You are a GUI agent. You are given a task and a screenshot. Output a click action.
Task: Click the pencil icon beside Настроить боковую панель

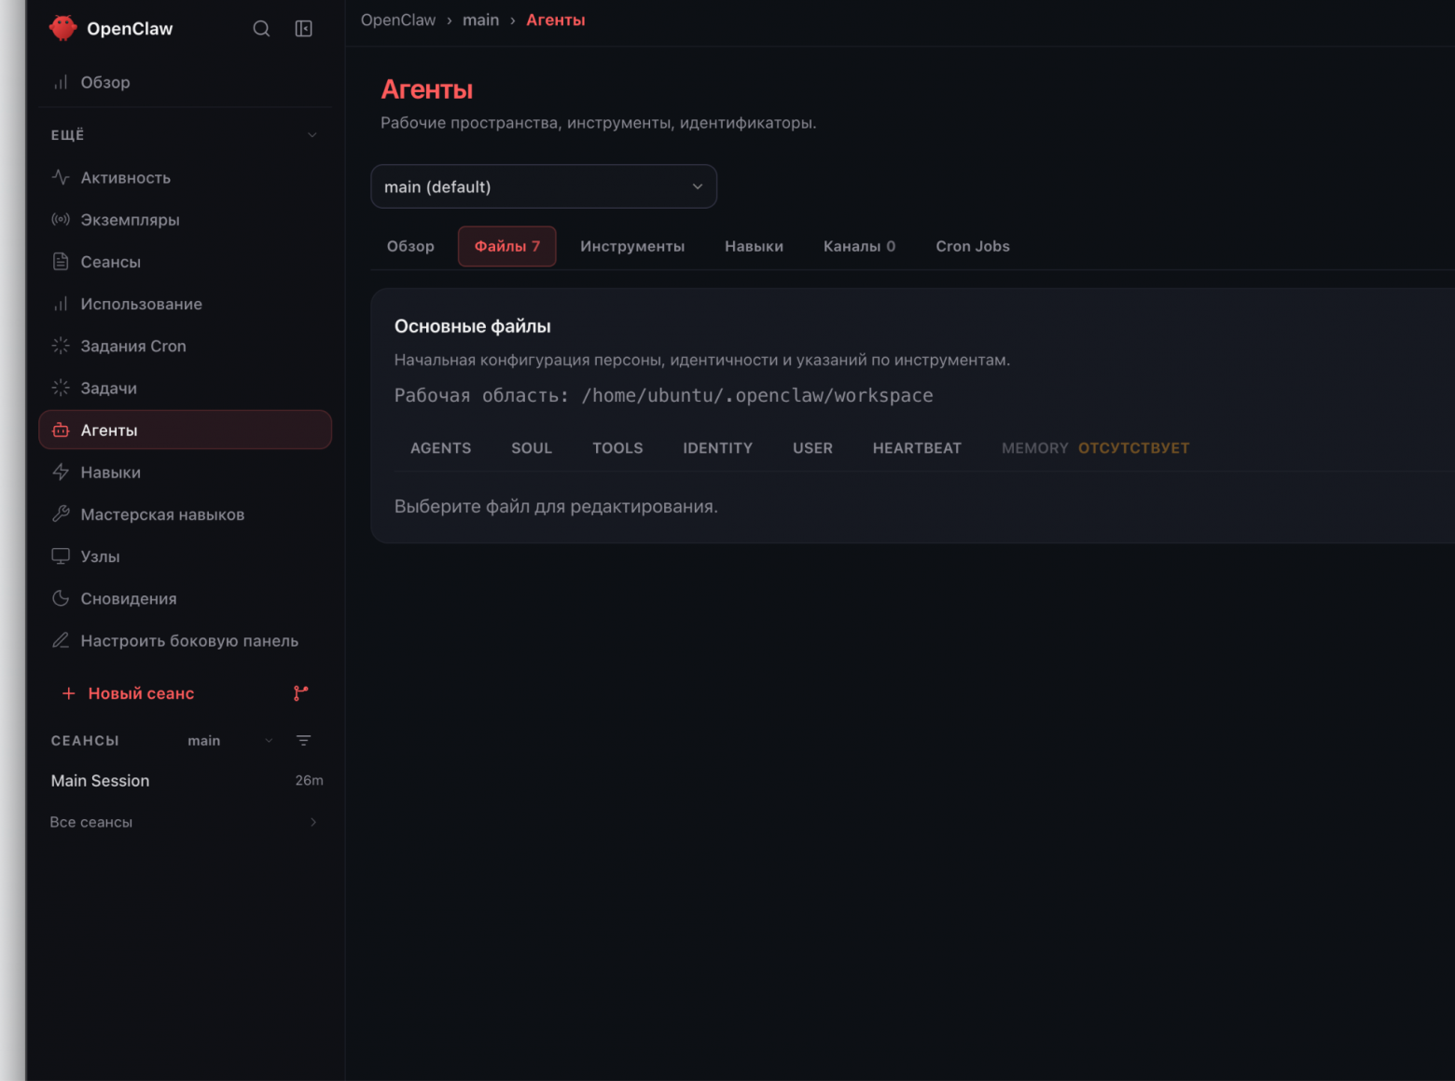coord(61,640)
